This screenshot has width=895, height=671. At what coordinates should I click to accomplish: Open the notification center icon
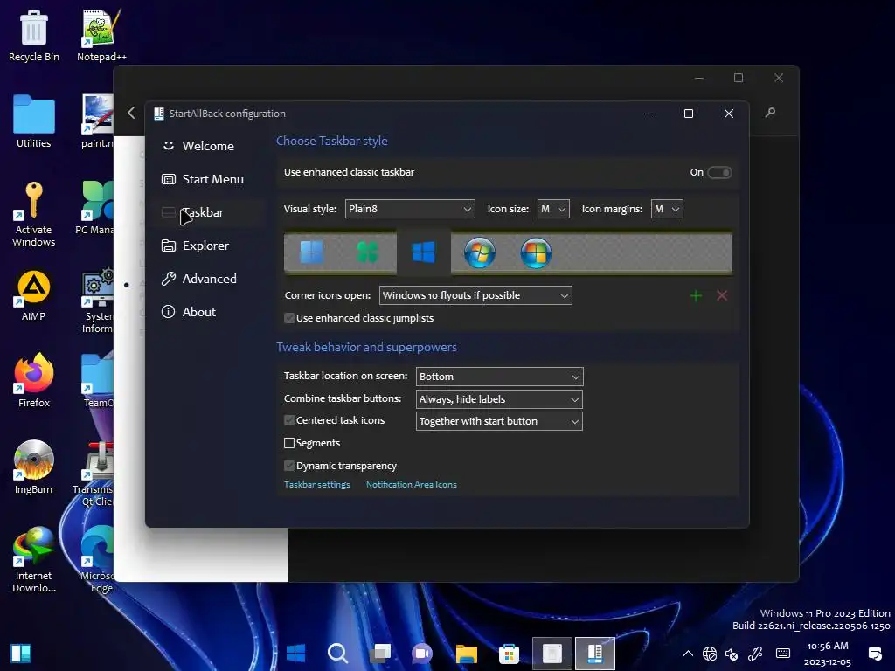(874, 654)
